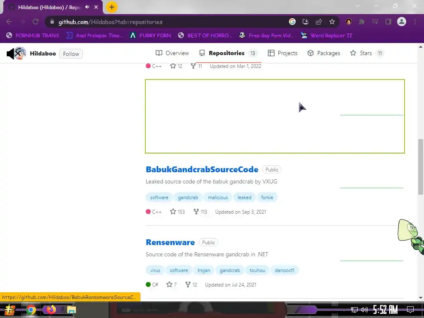Open a new tab with the plus button

pos(111,7)
